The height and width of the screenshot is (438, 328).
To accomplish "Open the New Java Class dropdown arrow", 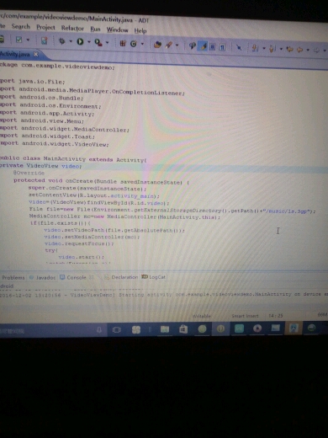I will (x=142, y=44).
